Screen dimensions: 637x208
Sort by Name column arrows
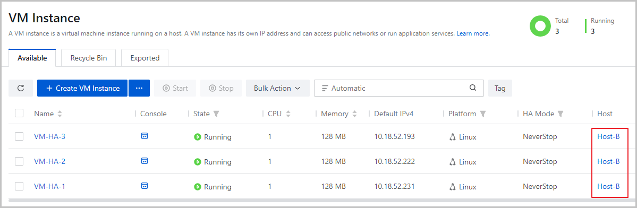coord(60,114)
